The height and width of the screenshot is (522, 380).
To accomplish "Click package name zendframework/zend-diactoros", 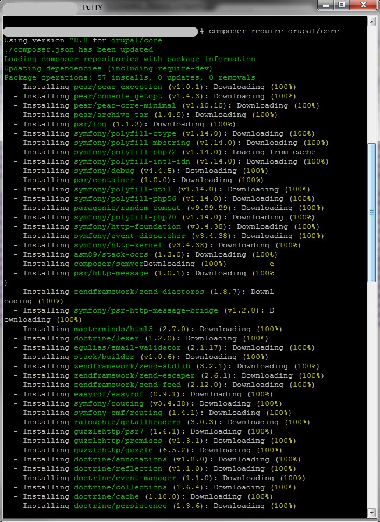I will (139, 292).
